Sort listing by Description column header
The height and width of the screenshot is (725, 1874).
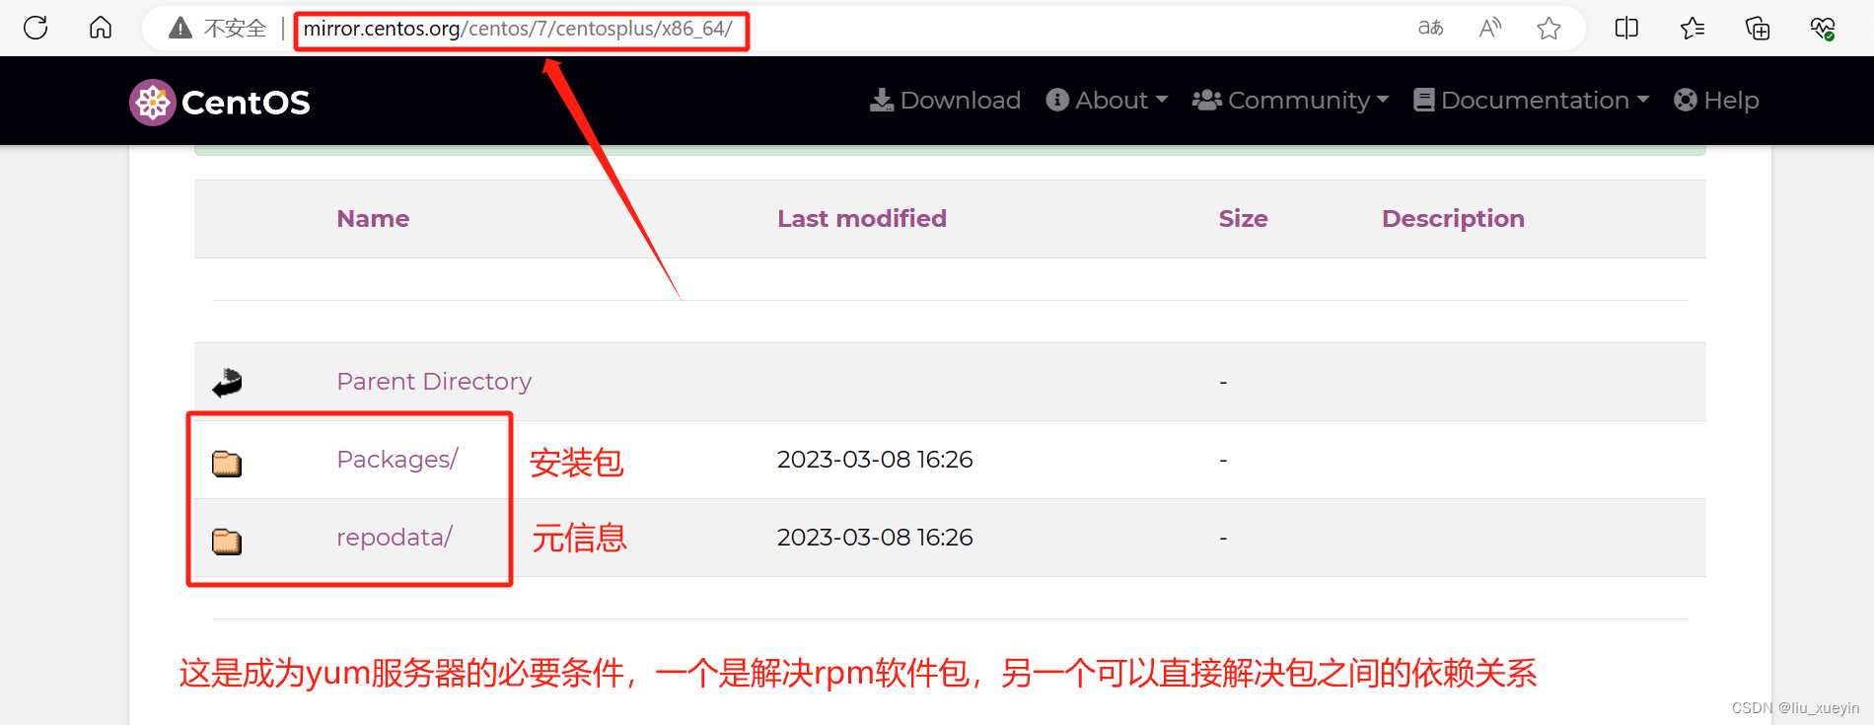coord(1453,218)
